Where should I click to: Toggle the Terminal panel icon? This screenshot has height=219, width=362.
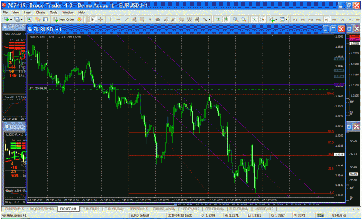coord(46,20)
